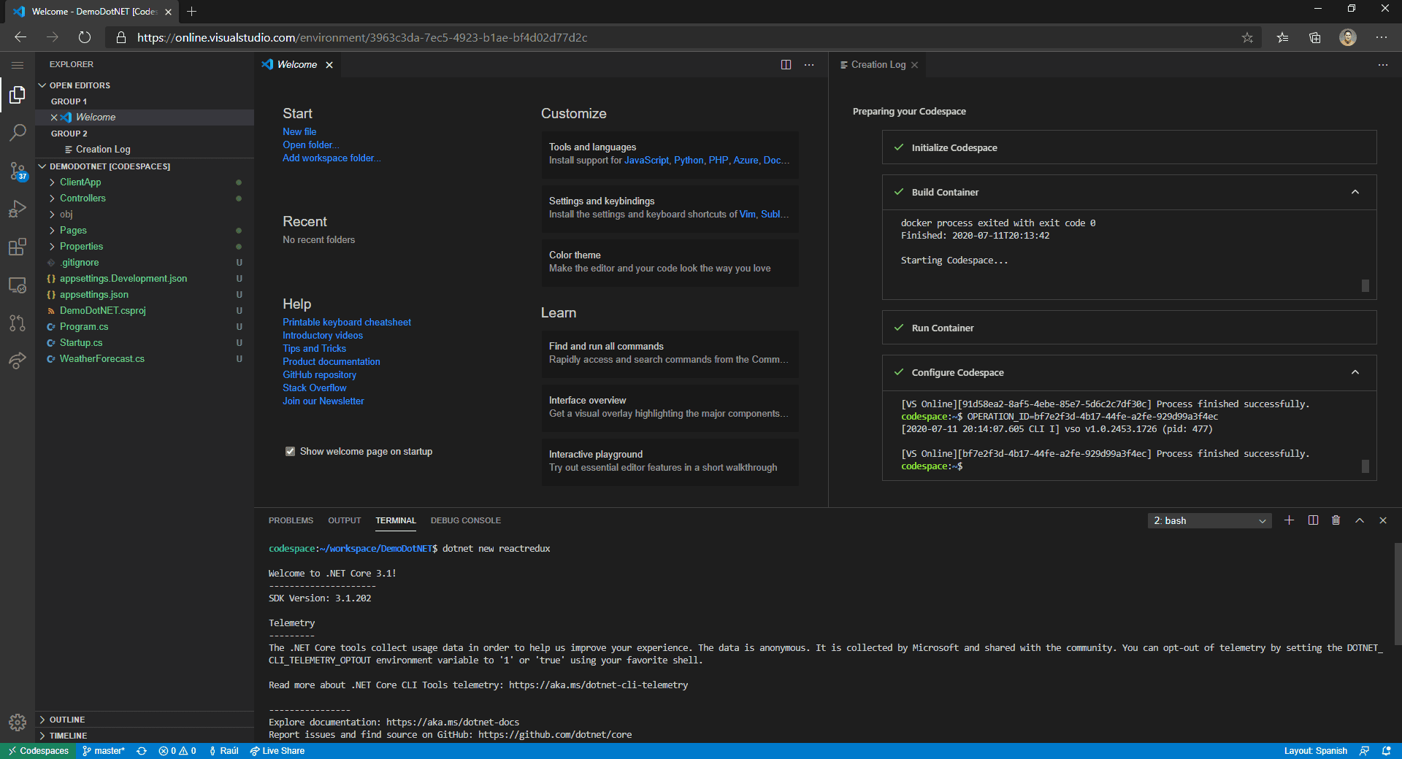1402x759 pixels.
Task: Collapse the Build Container log step
Action: pos(1355,193)
